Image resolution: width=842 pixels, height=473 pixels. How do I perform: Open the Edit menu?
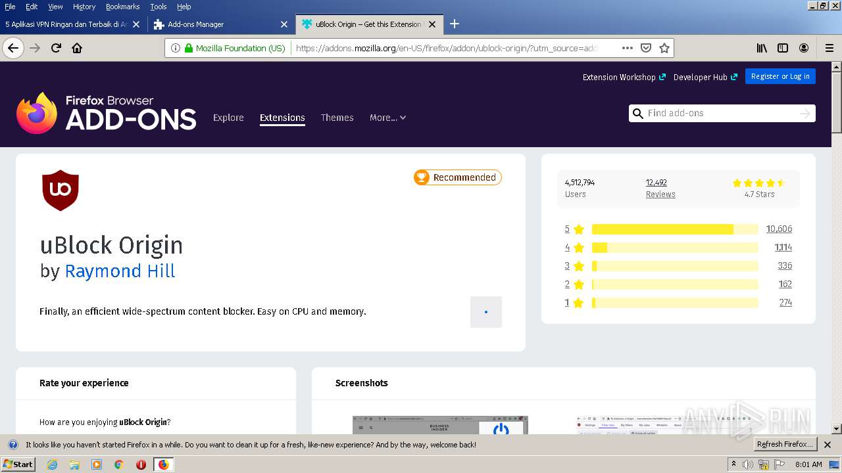[32, 7]
